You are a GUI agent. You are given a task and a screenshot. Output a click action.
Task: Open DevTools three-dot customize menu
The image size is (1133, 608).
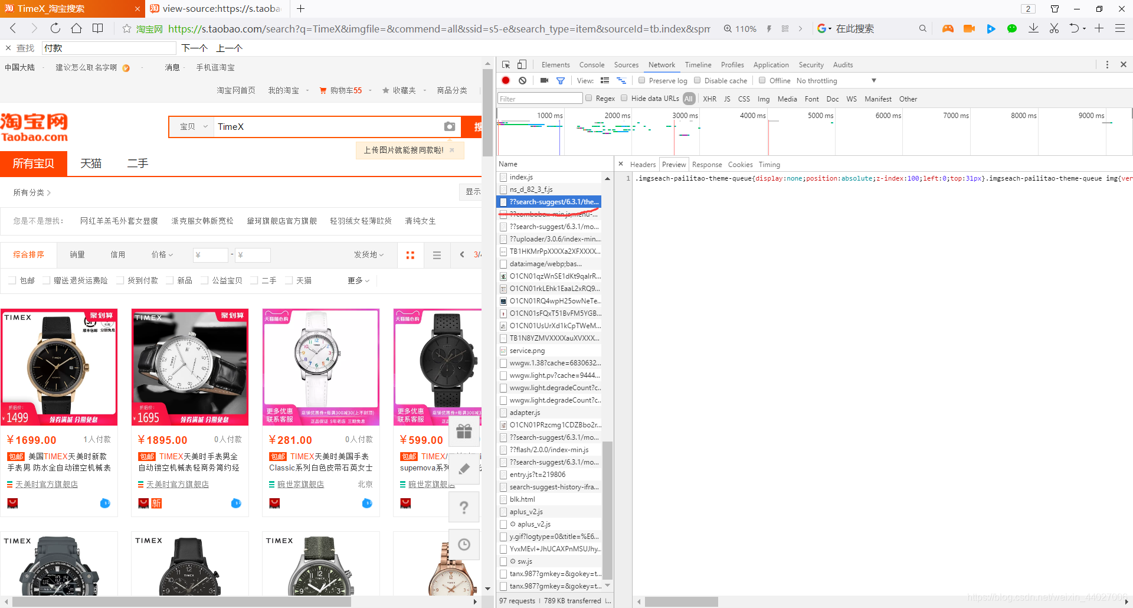(x=1107, y=64)
